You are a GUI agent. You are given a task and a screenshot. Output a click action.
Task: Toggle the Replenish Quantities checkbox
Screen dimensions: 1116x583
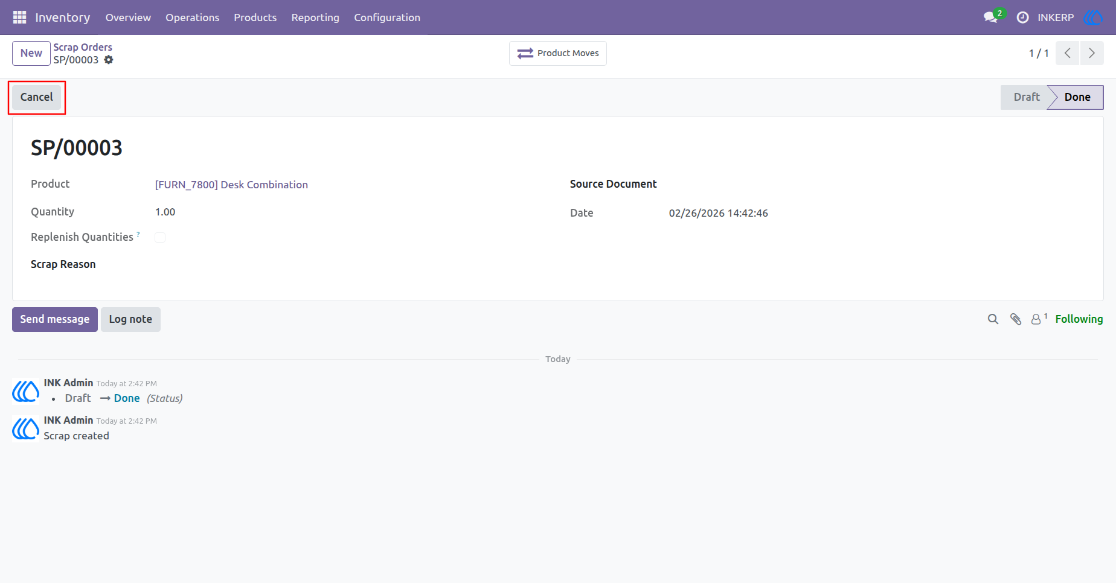click(160, 238)
